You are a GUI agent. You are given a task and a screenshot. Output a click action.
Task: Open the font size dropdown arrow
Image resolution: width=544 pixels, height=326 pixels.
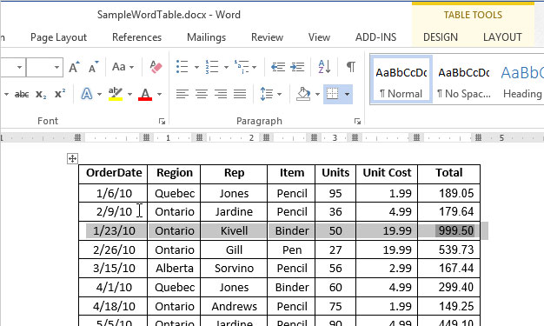(x=56, y=67)
